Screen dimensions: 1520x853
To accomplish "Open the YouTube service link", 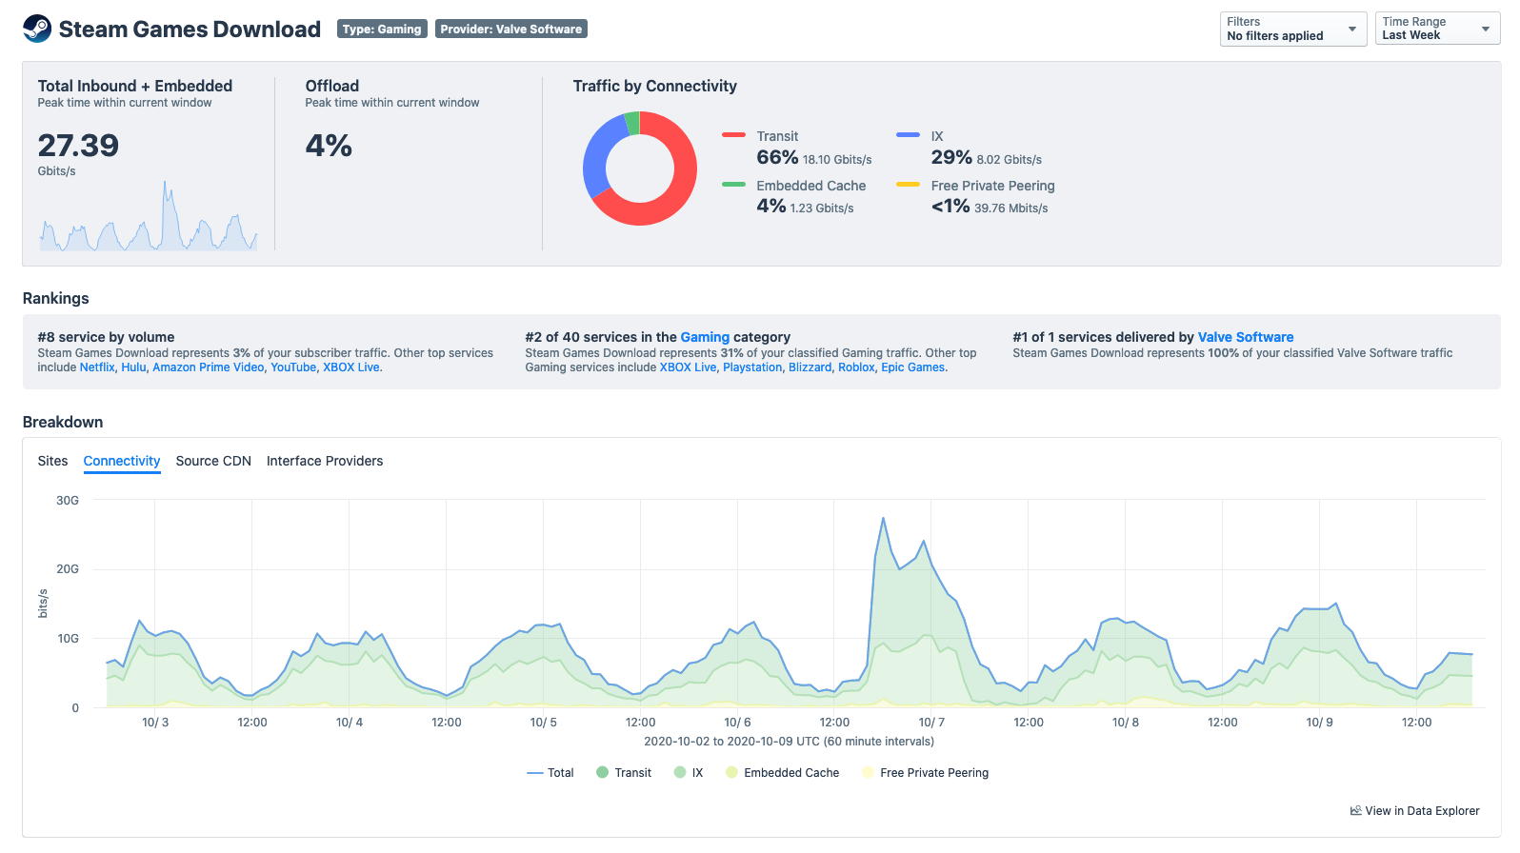I will (x=293, y=367).
